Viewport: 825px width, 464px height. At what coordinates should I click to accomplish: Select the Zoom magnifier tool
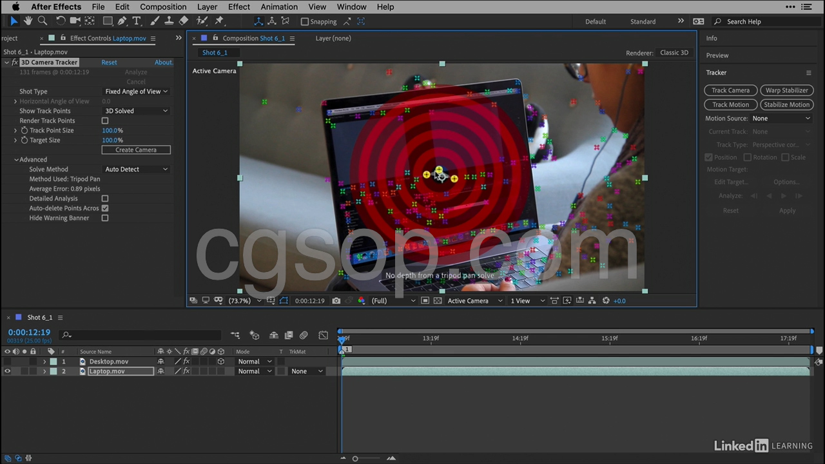43,21
